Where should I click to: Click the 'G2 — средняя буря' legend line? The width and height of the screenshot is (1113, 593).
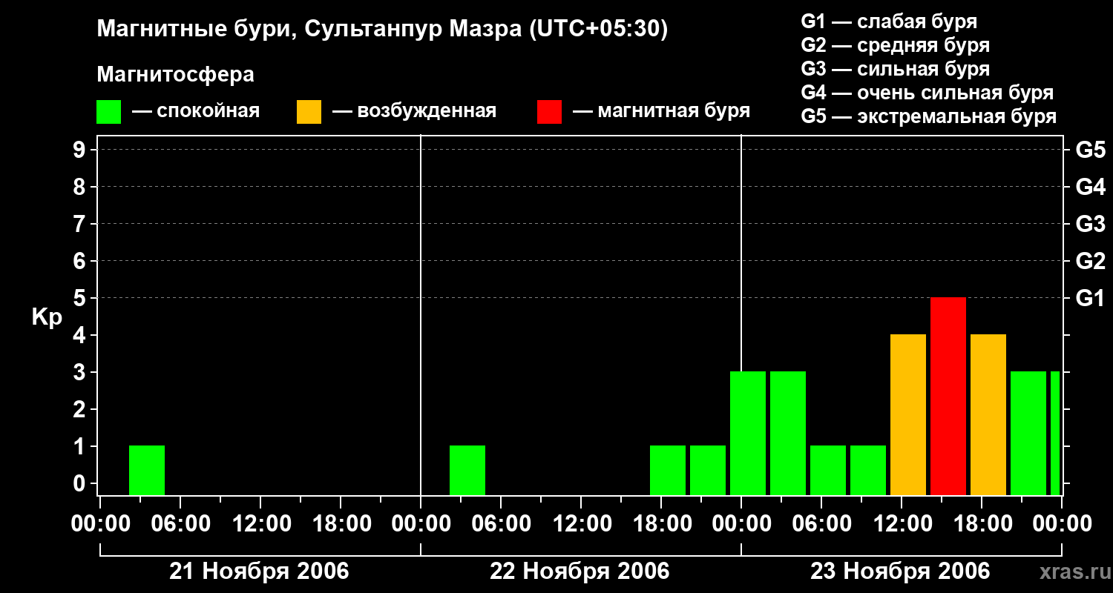[x=896, y=45]
